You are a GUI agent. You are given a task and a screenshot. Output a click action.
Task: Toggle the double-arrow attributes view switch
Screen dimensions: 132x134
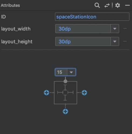point(107,5)
